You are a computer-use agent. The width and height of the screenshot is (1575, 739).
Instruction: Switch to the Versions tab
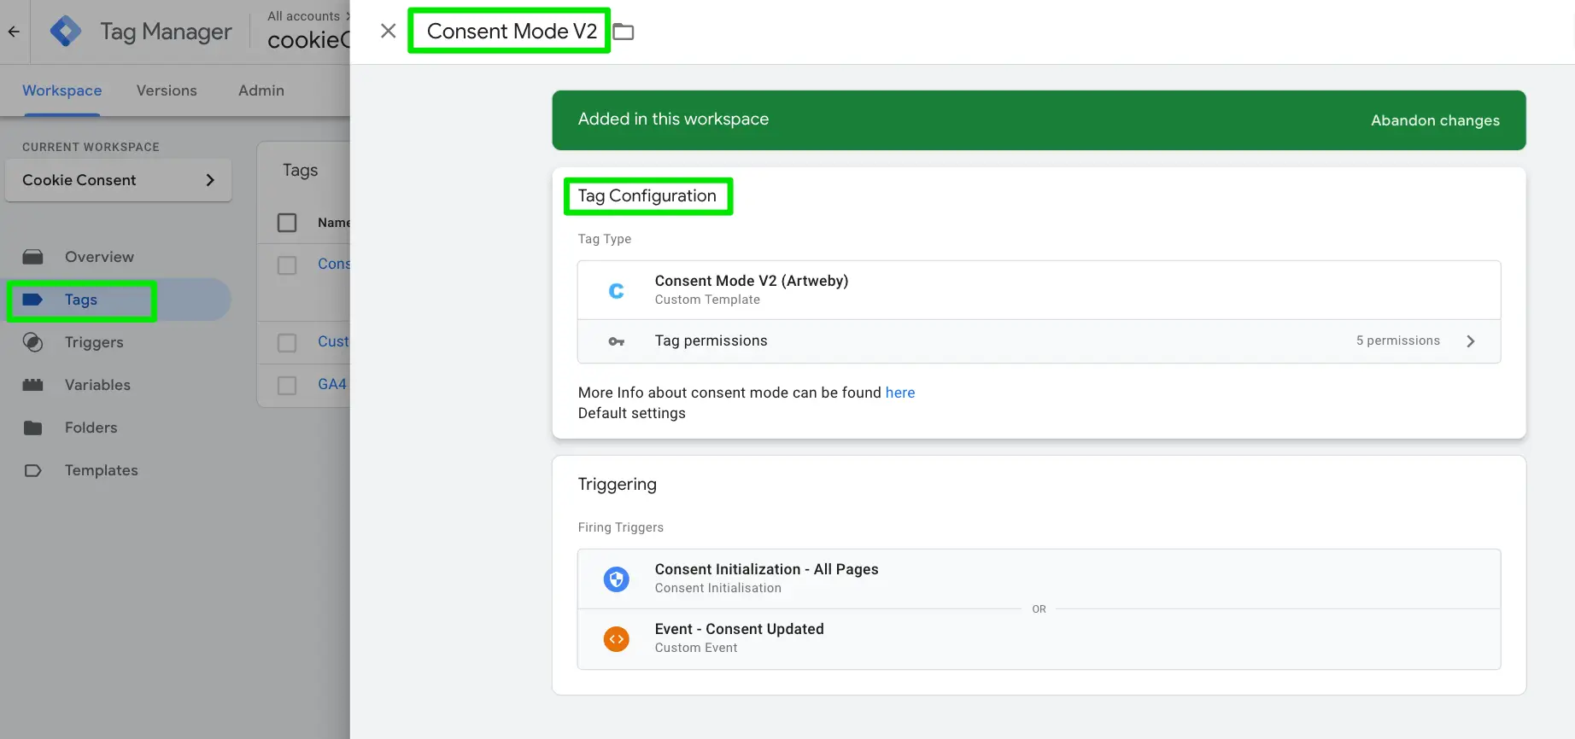click(x=167, y=90)
